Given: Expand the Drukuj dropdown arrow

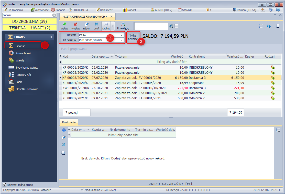Looking at the screenshot, I should pos(112,26).
